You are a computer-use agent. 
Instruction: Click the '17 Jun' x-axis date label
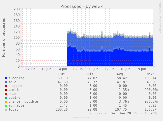point(110,69)
